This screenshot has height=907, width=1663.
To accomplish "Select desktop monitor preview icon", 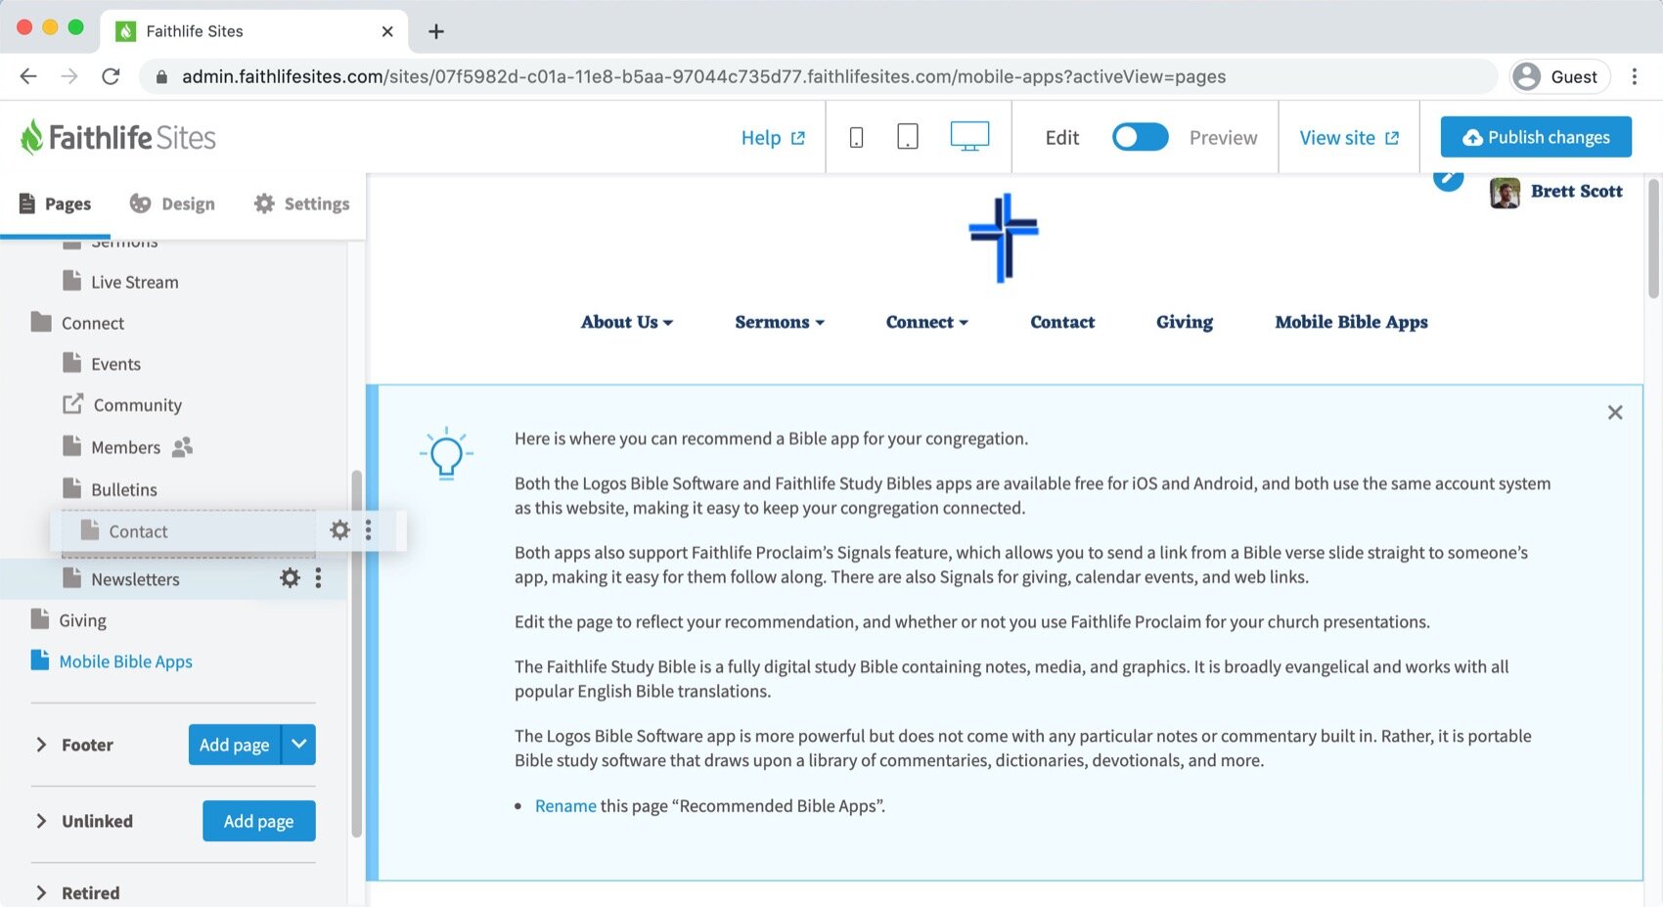I will pyautogui.click(x=969, y=137).
